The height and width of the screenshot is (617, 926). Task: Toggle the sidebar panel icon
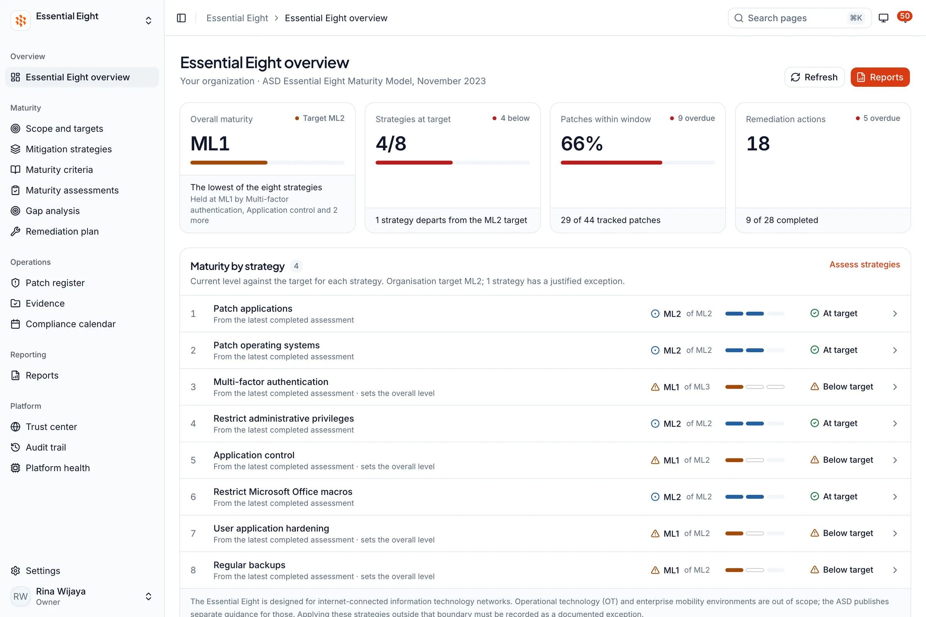tap(181, 18)
